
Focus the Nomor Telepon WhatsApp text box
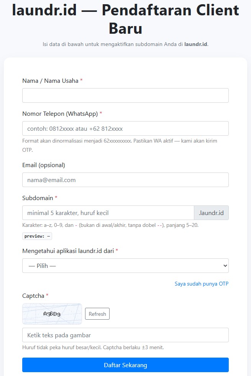coord(125,128)
